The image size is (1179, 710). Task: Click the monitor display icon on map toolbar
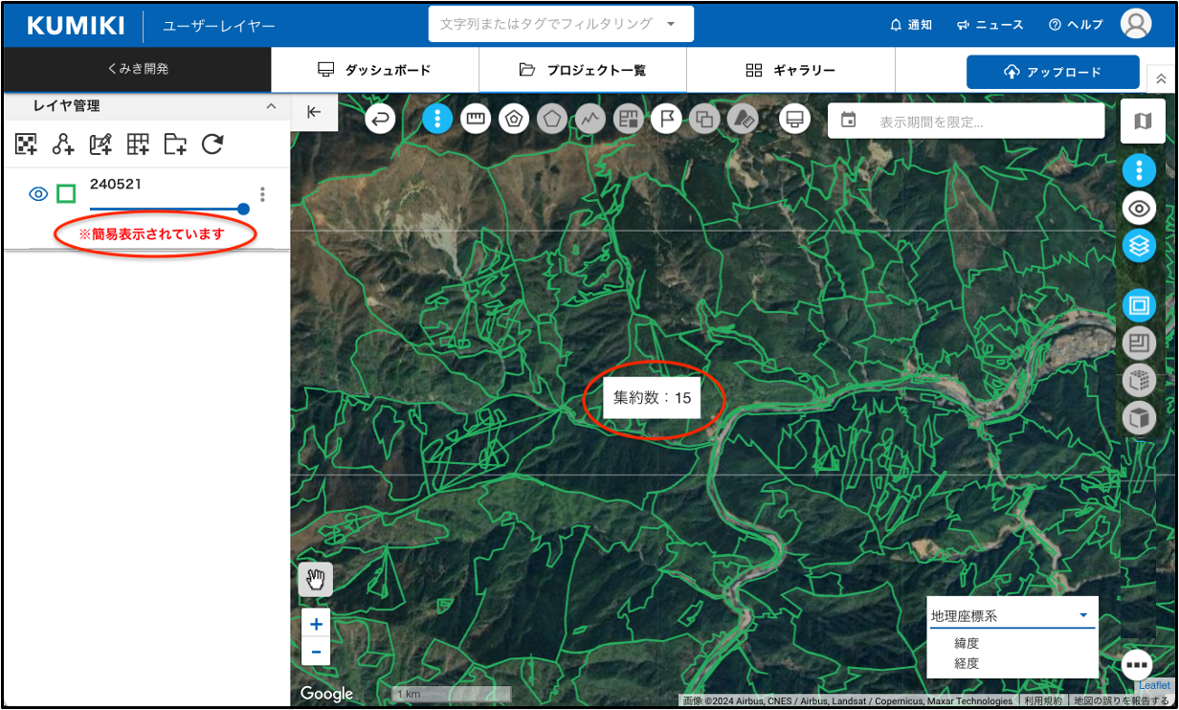[x=793, y=120]
